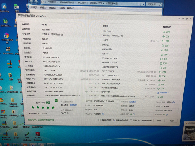195x146 pixels.
Task: Click the 保存 button
Action: tap(159, 121)
